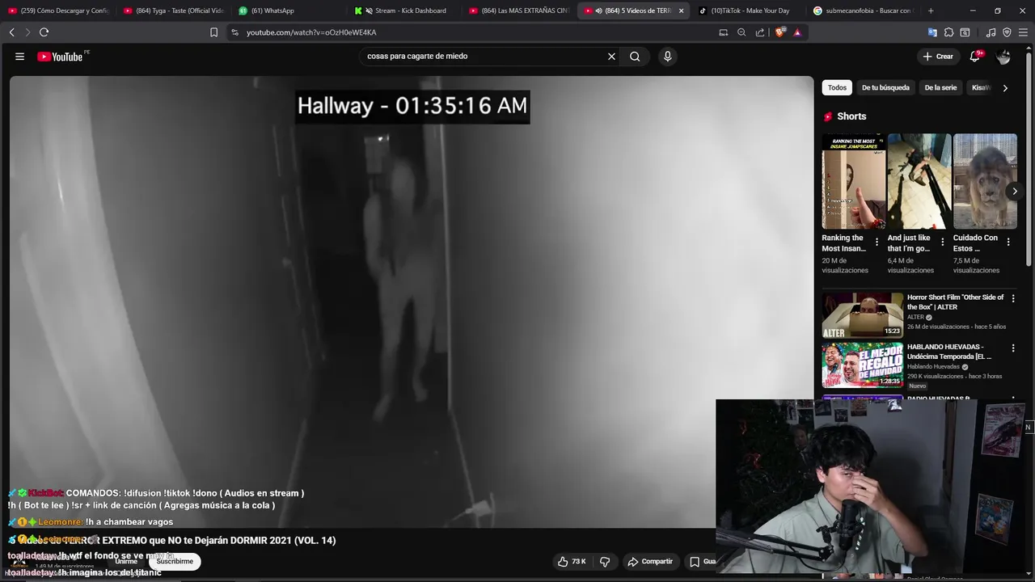
Task: Bookmark this page
Action: coord(213,32)
